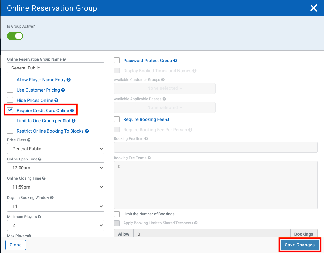Focus the Online Reservation Group Name field
This screenshot has height=253, width=324.
point(55,68)
